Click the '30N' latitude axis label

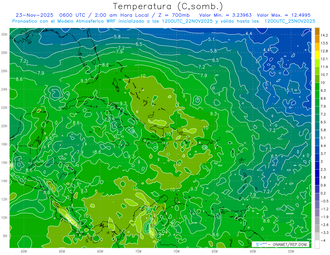tap(4, 34)
